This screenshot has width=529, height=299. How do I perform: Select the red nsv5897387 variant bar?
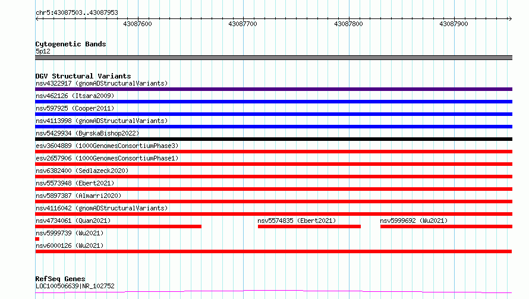pos(273,202)
